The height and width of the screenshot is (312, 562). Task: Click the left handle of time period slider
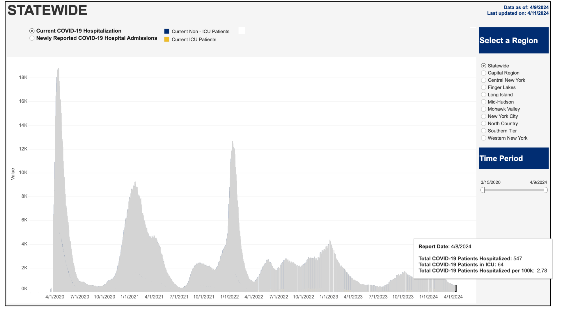(x=483, y=190)
